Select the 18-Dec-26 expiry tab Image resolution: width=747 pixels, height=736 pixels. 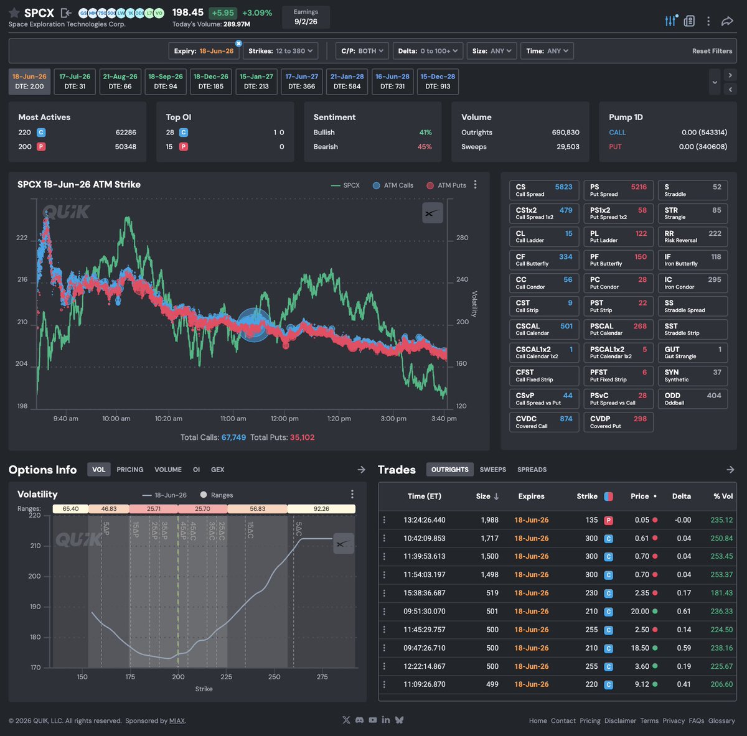[x=211, y=82]
